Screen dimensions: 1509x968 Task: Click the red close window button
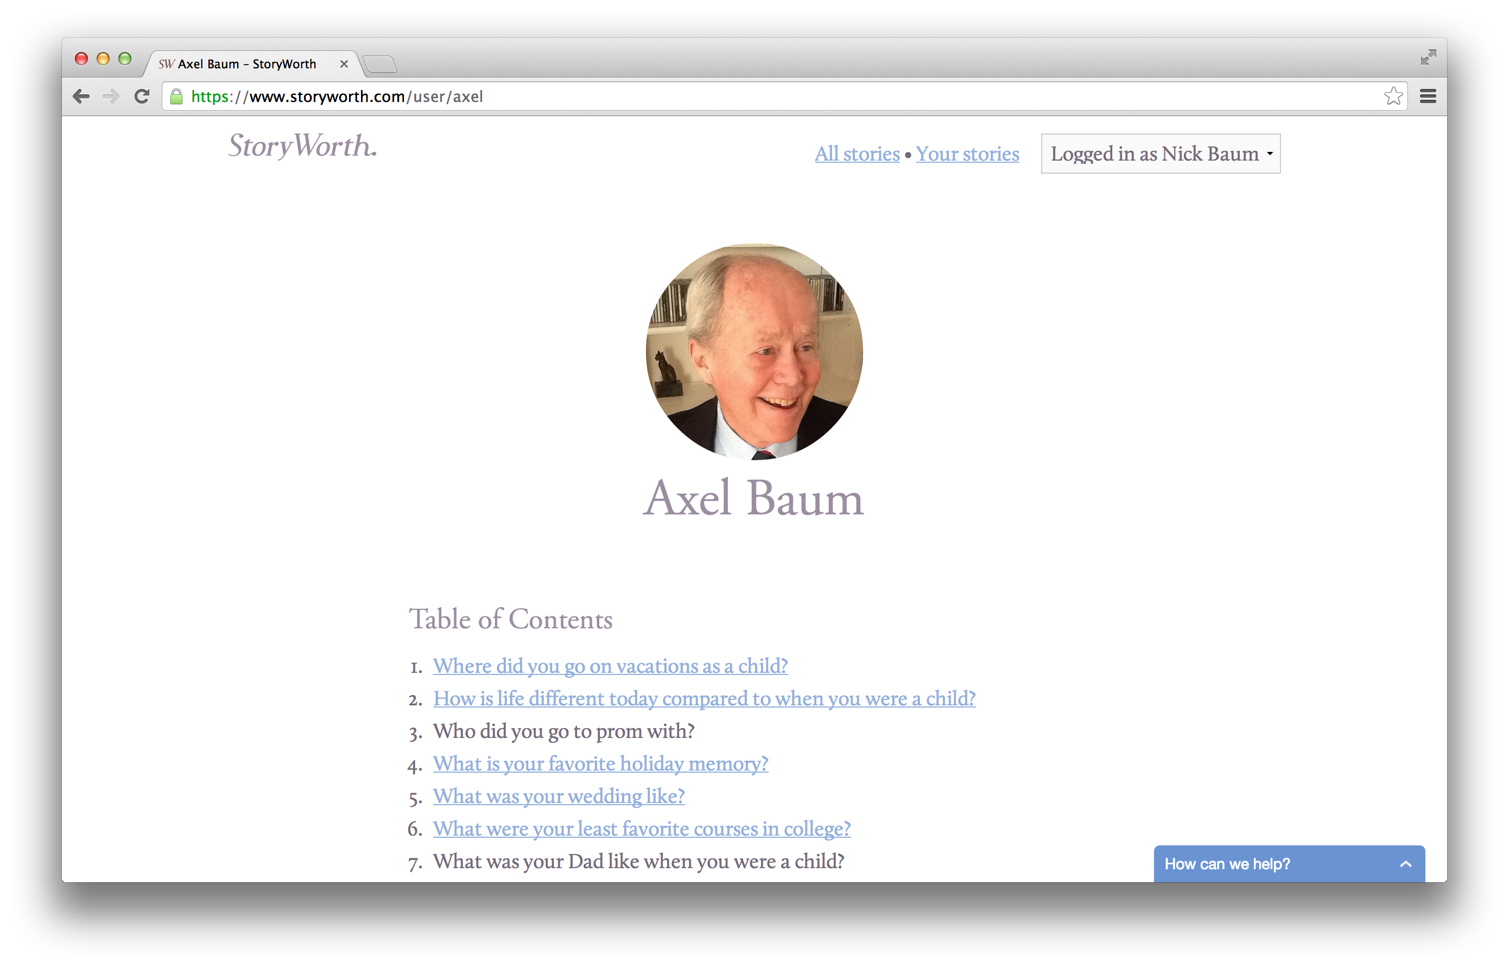coord(81,59)
